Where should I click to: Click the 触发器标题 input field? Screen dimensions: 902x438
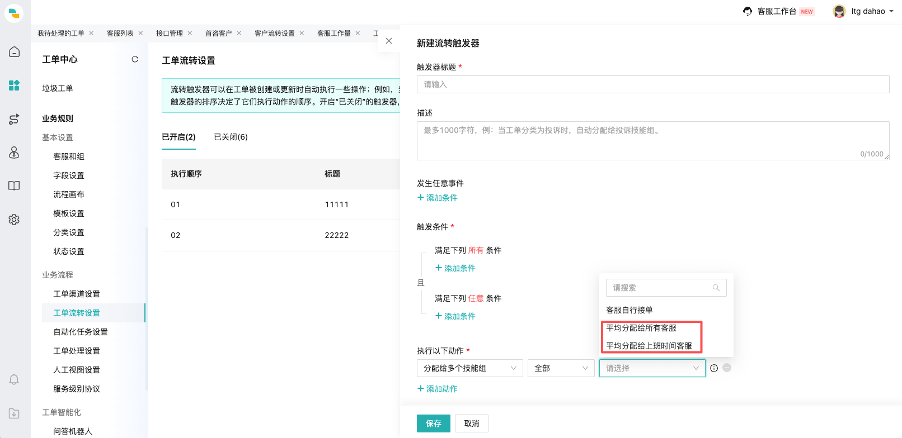[652, 84]
